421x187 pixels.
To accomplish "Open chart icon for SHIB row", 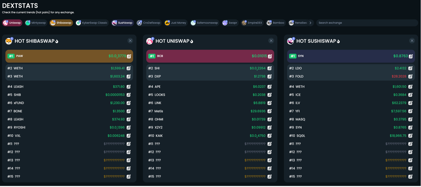I will (x=129, y=95).
